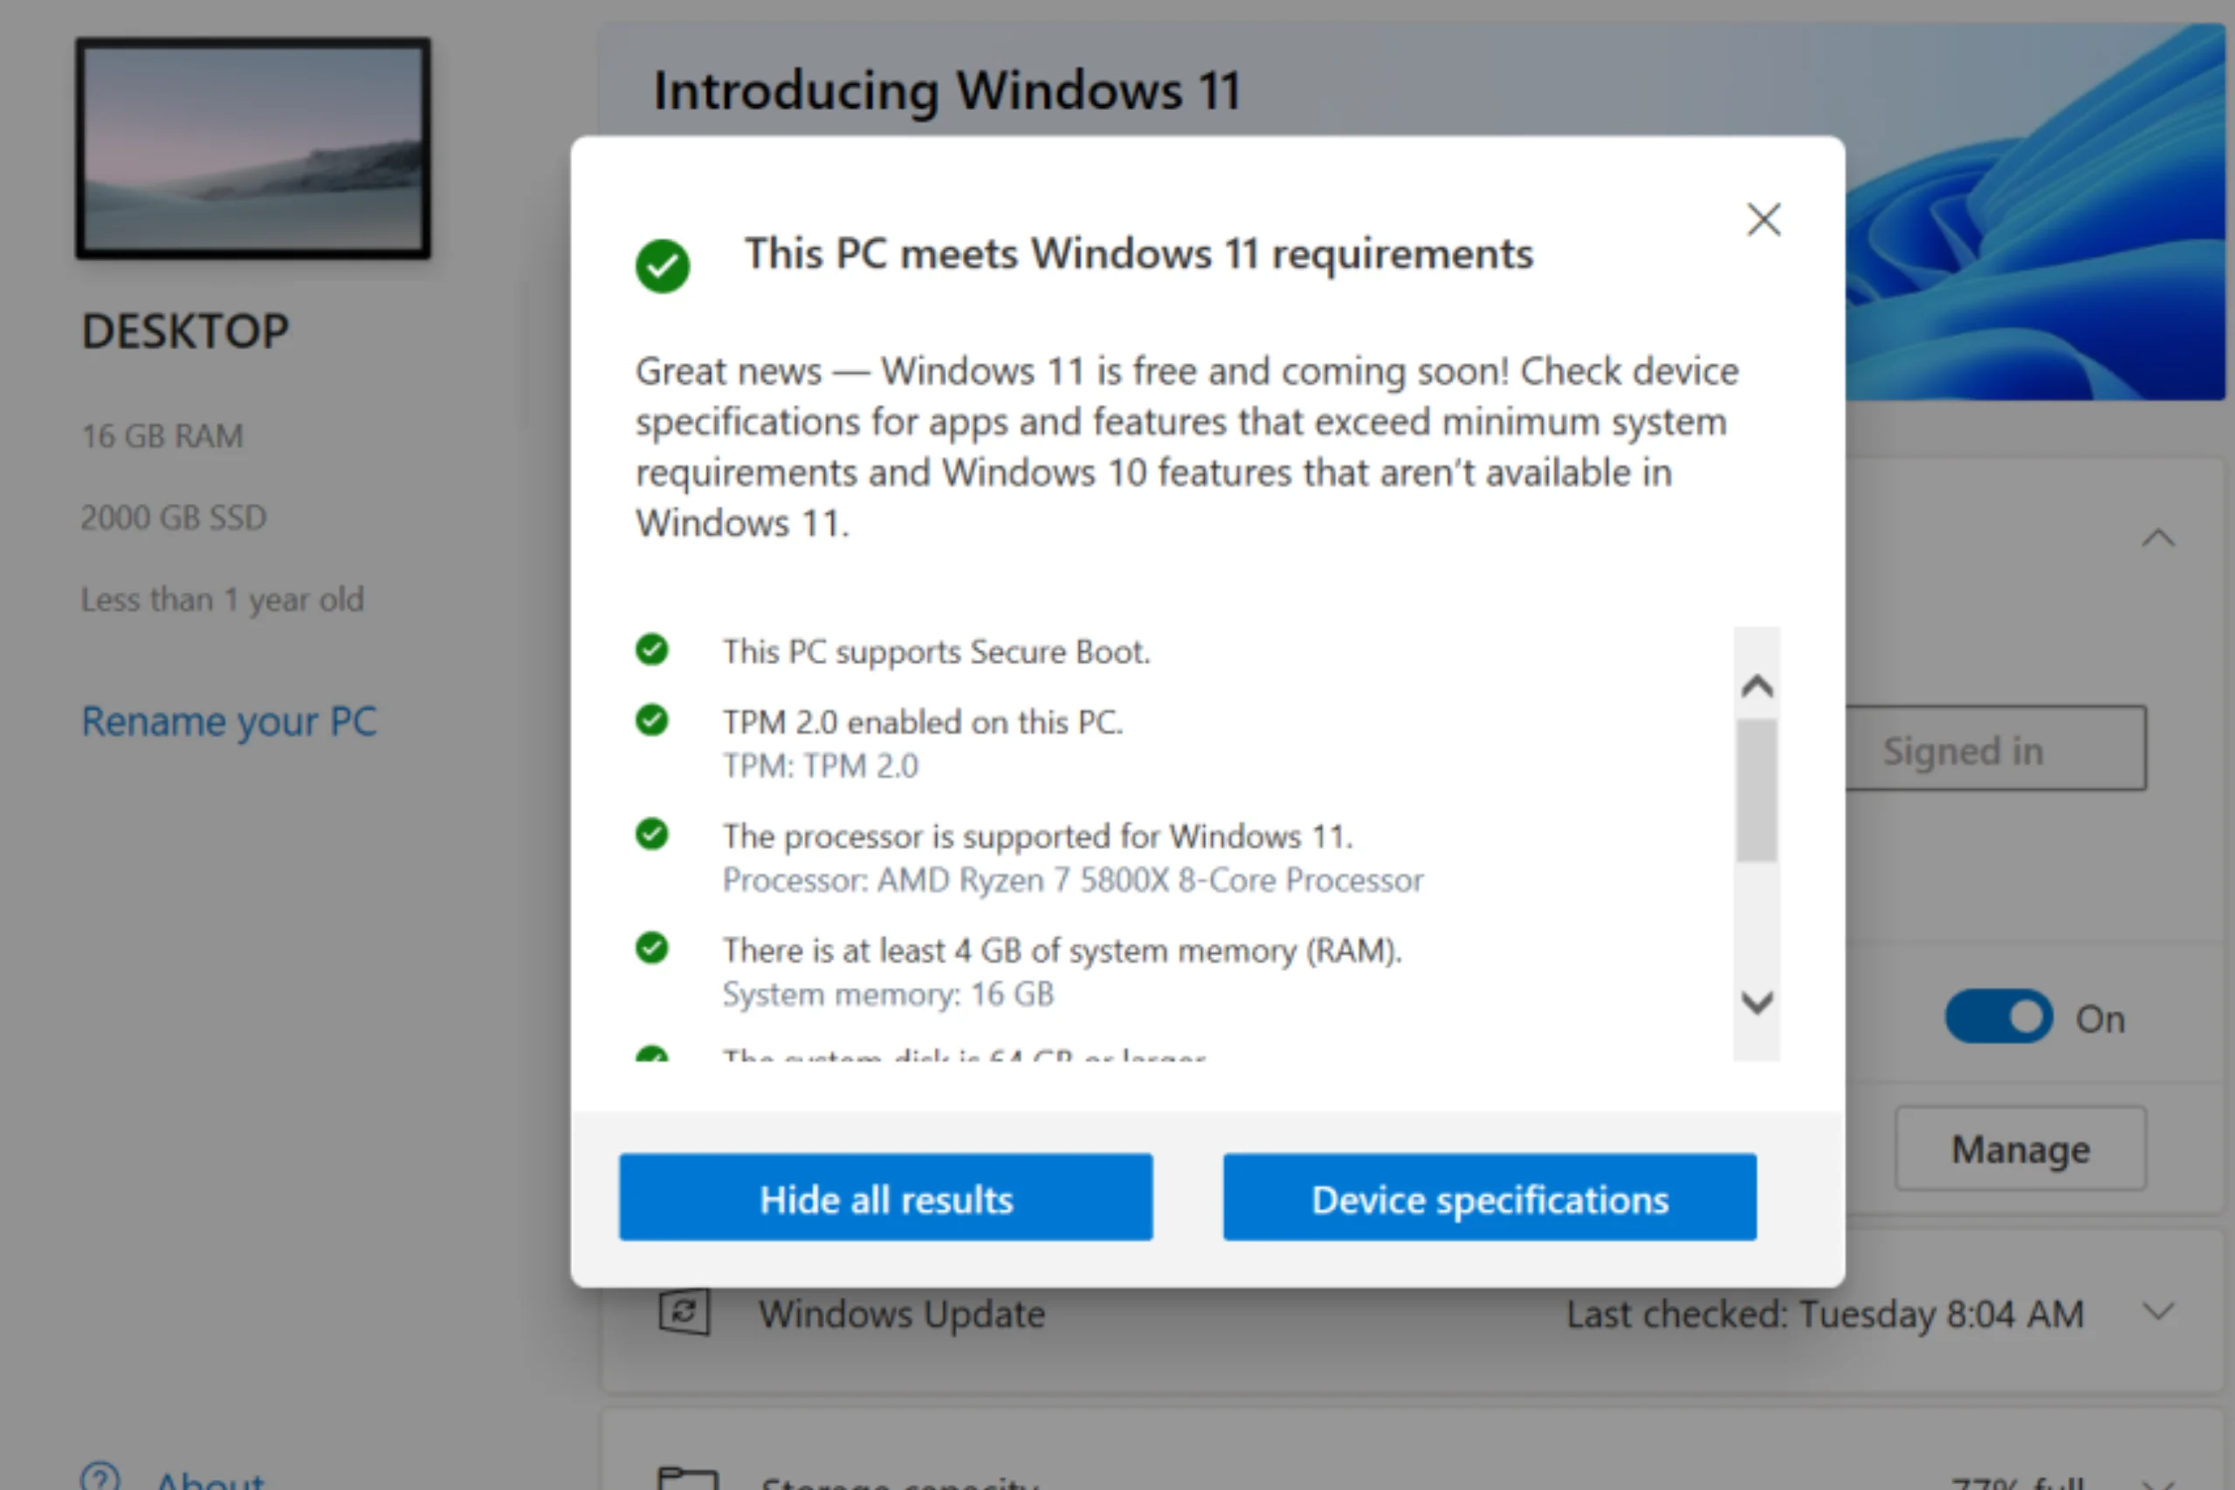Viewport: 2235px width, 1490px height.
Task: Click the green check beside system memory
Action: pos(652,948)
